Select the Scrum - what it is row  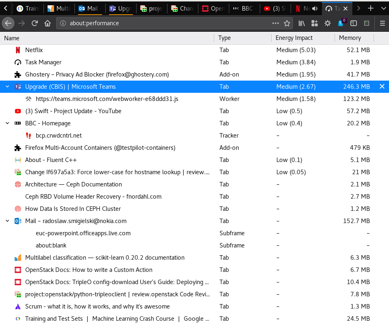[194, 306]
